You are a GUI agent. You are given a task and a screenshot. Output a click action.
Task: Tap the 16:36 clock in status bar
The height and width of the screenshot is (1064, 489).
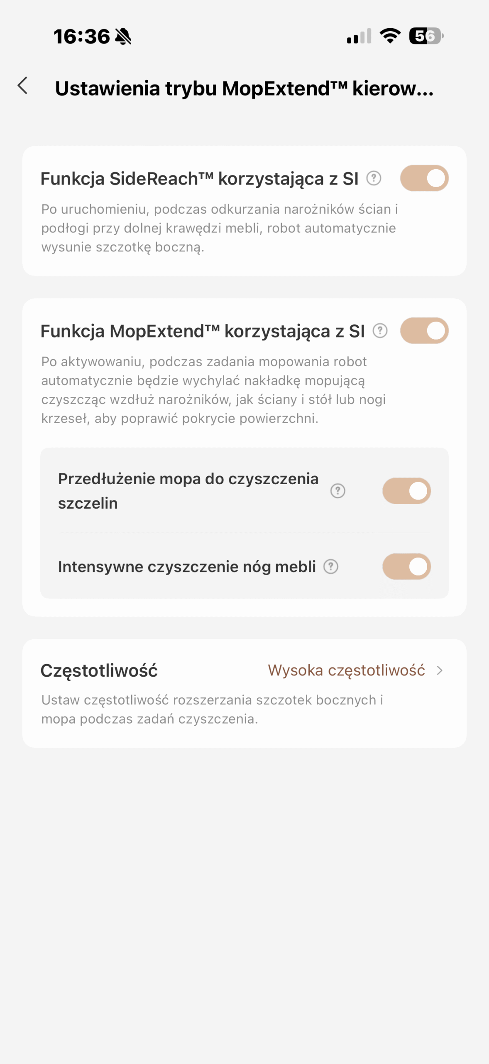point(82,37)
